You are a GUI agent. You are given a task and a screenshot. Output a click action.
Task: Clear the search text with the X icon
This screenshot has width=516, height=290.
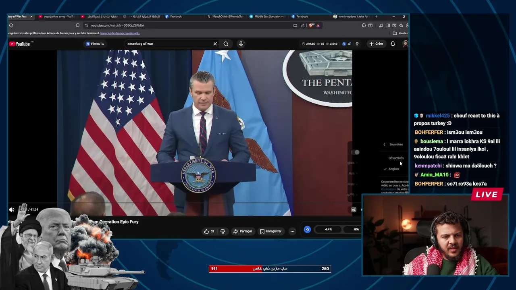point(215,44)
